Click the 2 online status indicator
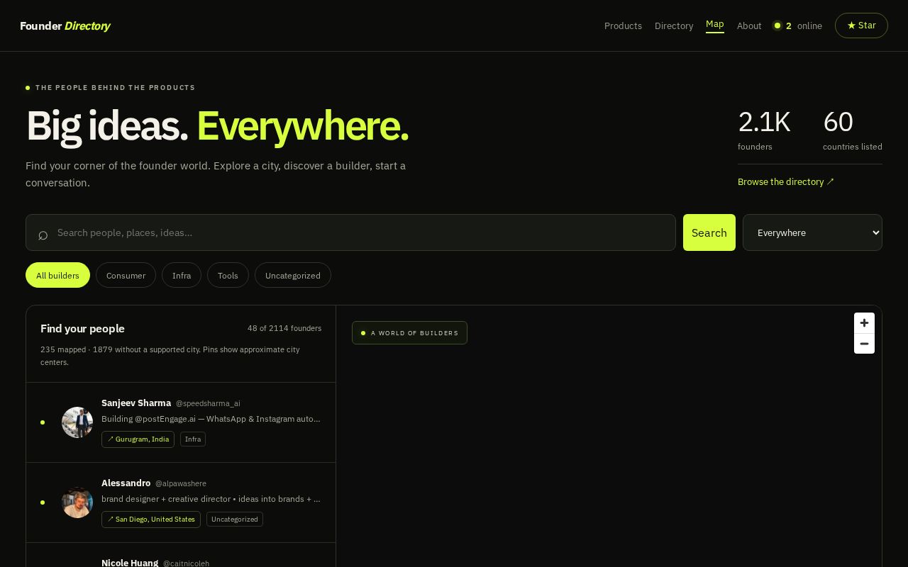908x567 pixels. pos(797,26)
